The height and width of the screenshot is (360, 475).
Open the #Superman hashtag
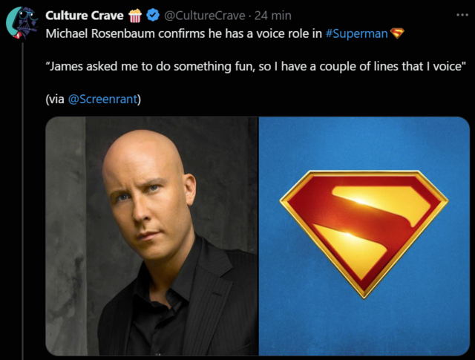[356, 33]
